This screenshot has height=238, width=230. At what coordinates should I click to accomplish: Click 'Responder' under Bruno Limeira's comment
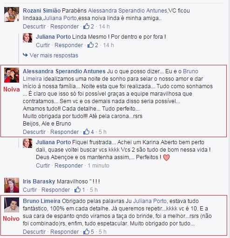[65, 232]
